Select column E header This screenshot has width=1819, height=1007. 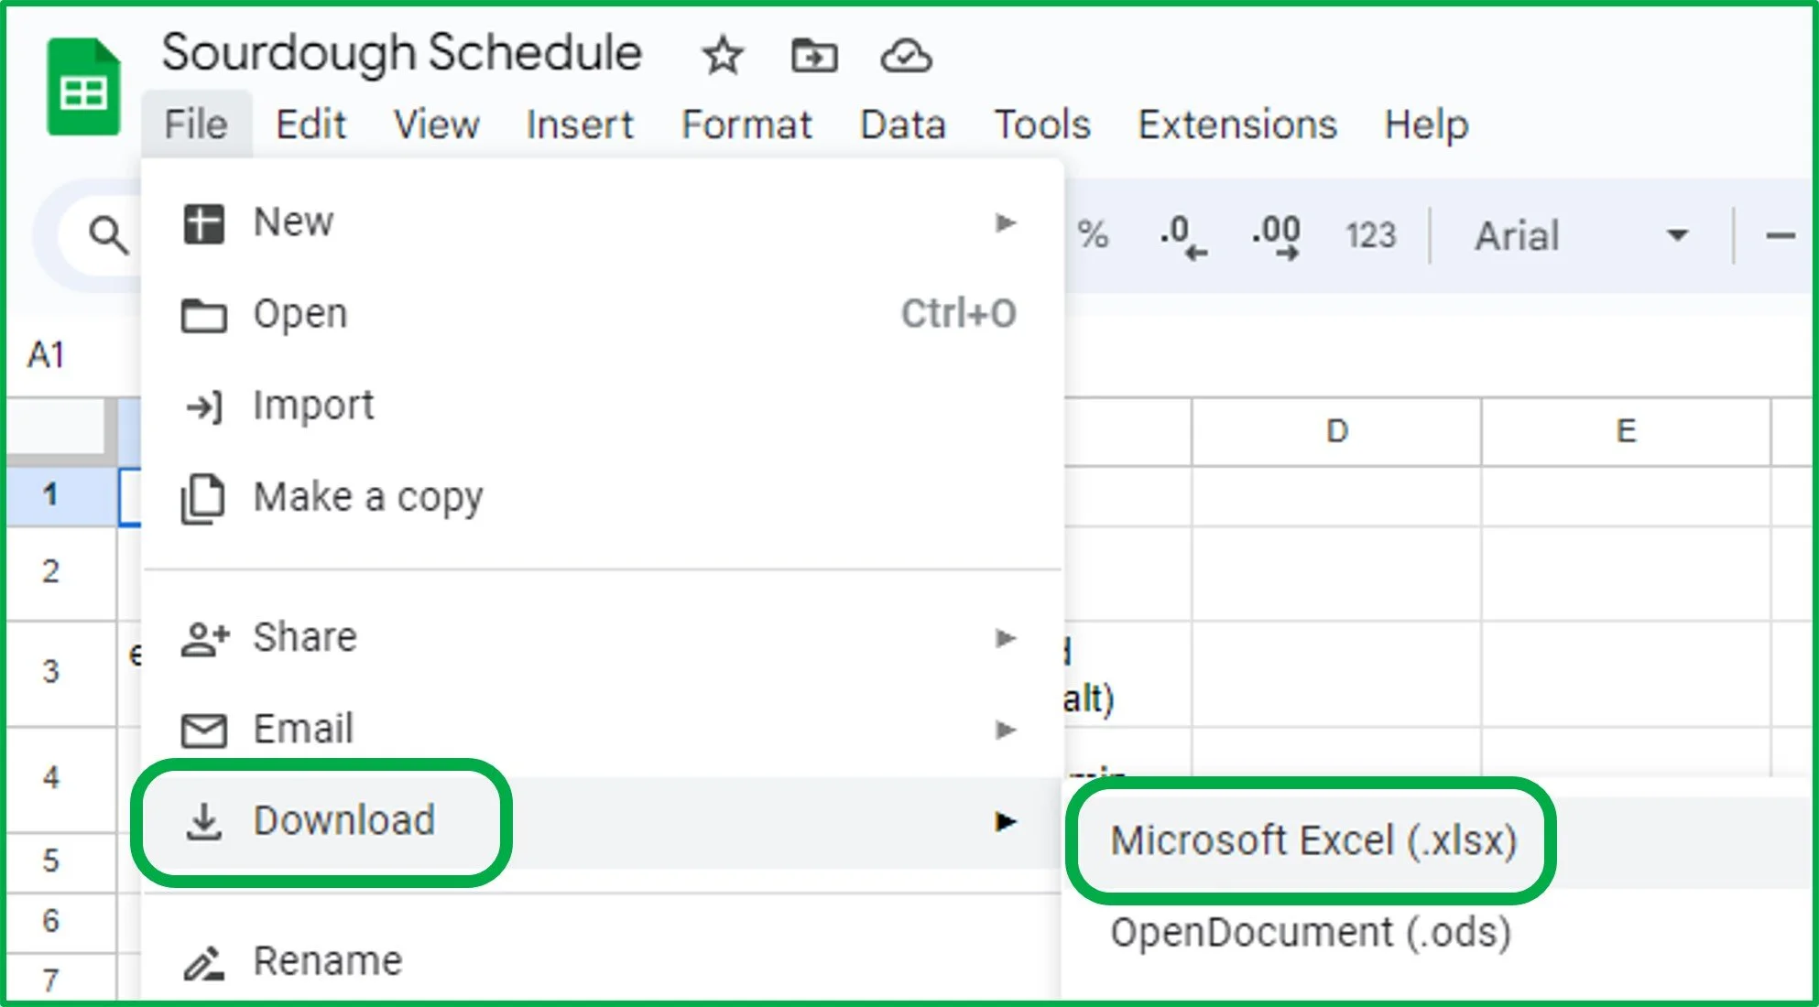point(1626,431)
